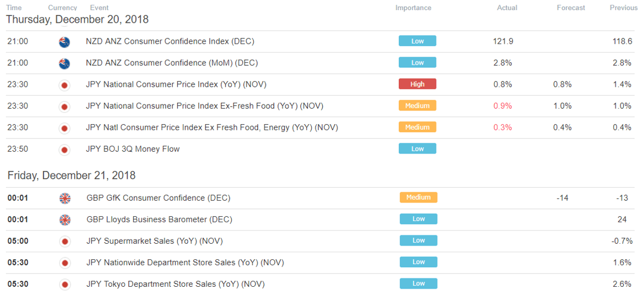640x291 pixels.
Task: Click Japan flag beside Supermarket Sales
Action: (65, 241)
